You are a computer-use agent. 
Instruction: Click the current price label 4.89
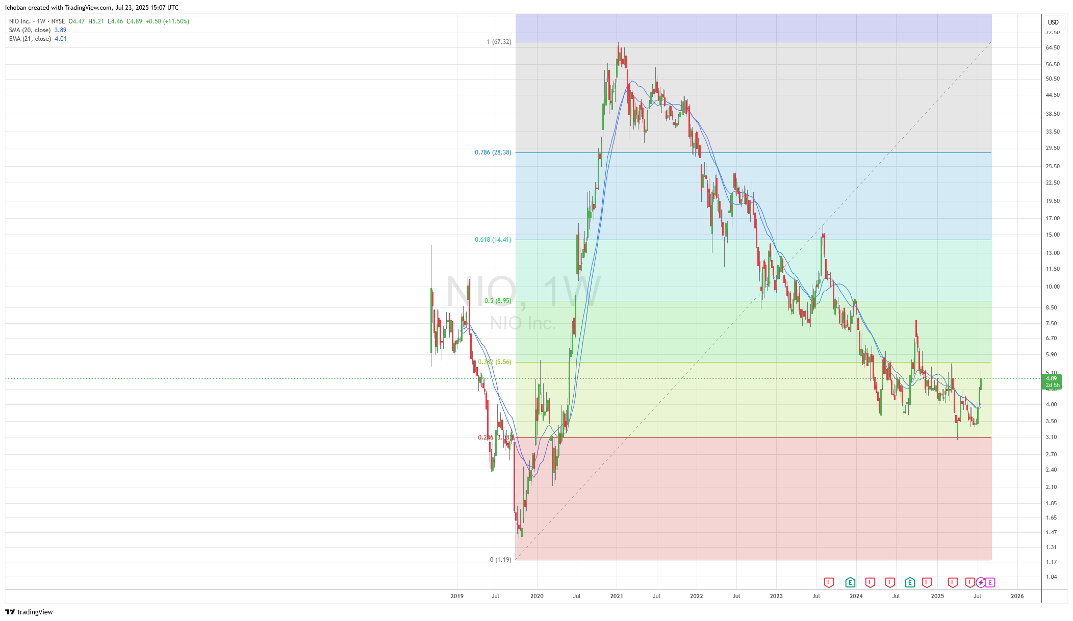click(1051, 379)
